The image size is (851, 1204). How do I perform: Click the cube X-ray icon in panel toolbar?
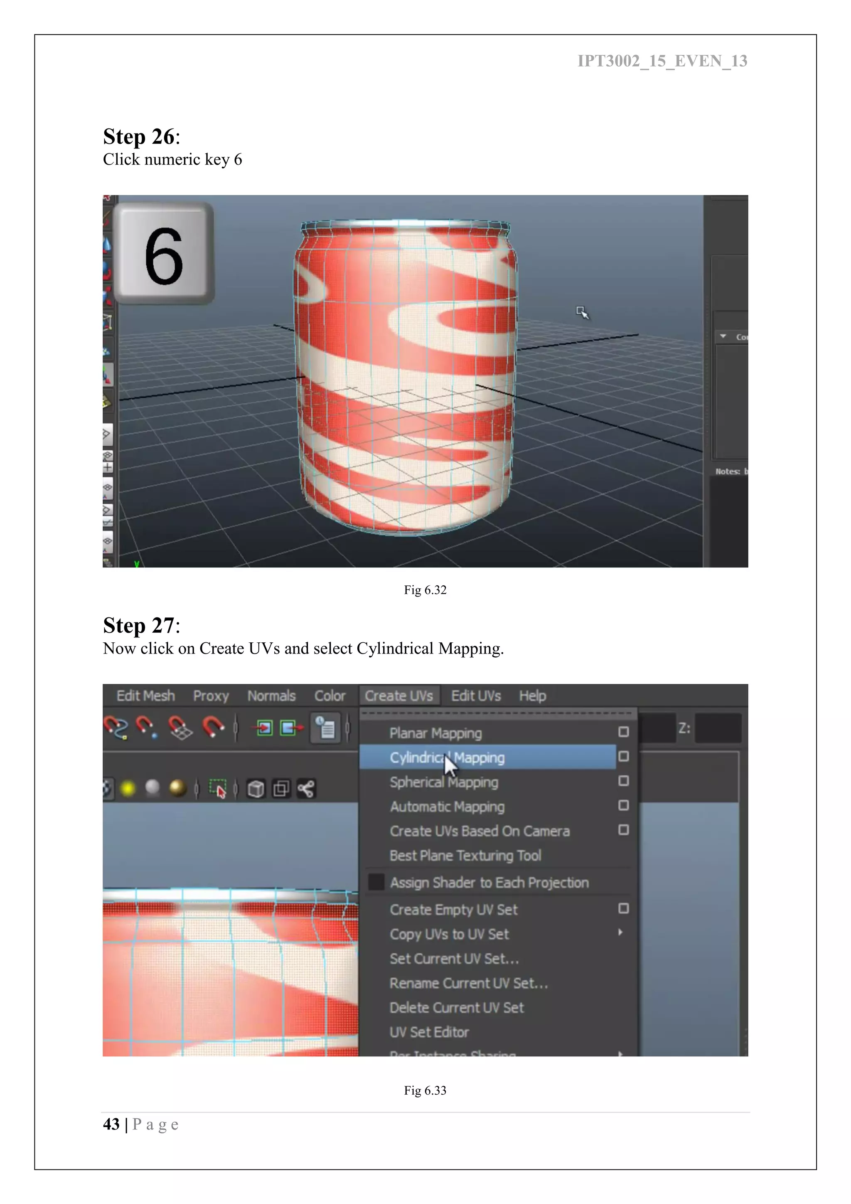pos(256,789)
